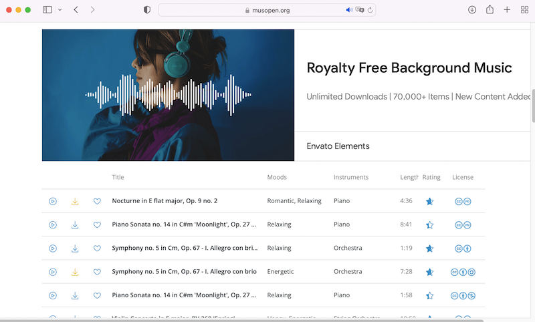Toggle star rating for 1:58 Moonlight Sonata
535x322 pixels.
[430, 295]
